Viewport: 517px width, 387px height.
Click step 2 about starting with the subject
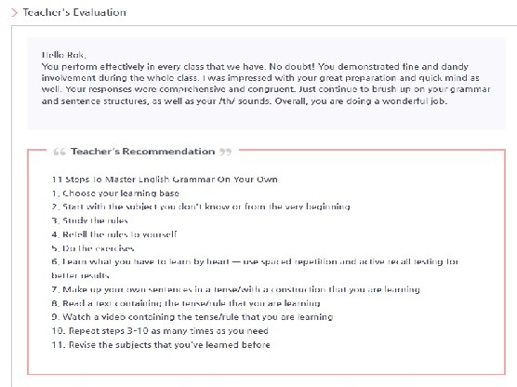point(201,207)
